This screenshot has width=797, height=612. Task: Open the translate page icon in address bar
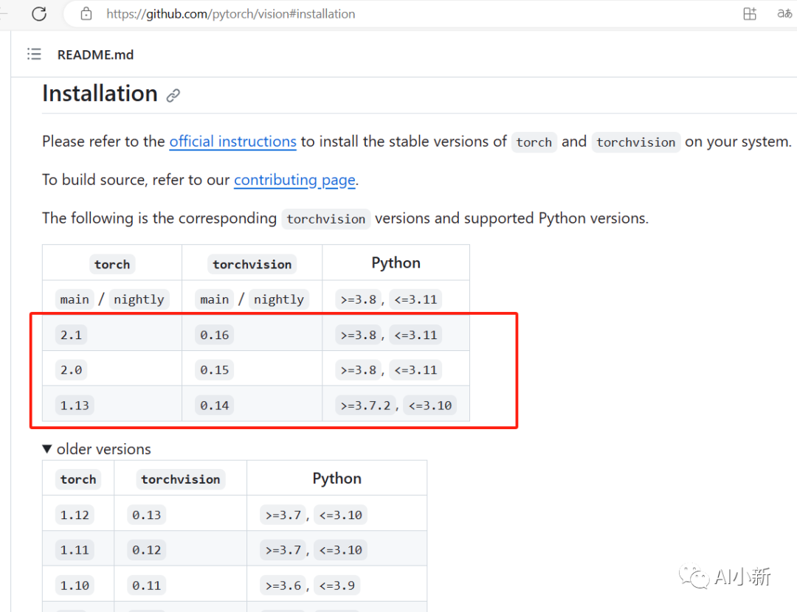pos(784,14)
